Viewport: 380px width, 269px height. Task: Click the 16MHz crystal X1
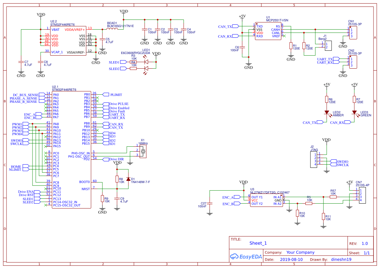(143, 151)
